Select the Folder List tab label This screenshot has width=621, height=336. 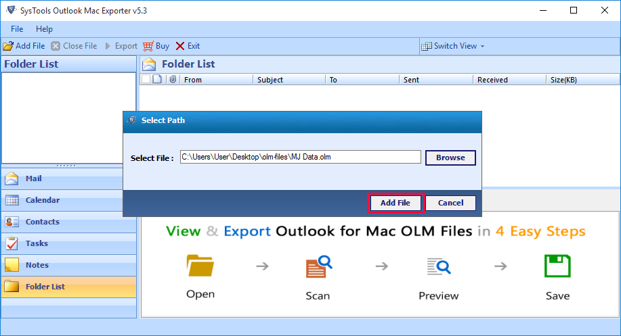click(x=45, y=287)
